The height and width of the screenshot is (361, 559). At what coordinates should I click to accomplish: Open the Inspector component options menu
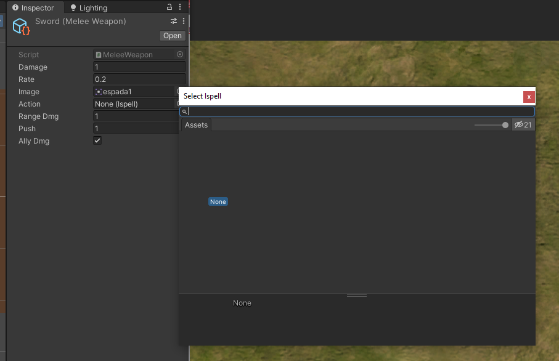(182, 21)
